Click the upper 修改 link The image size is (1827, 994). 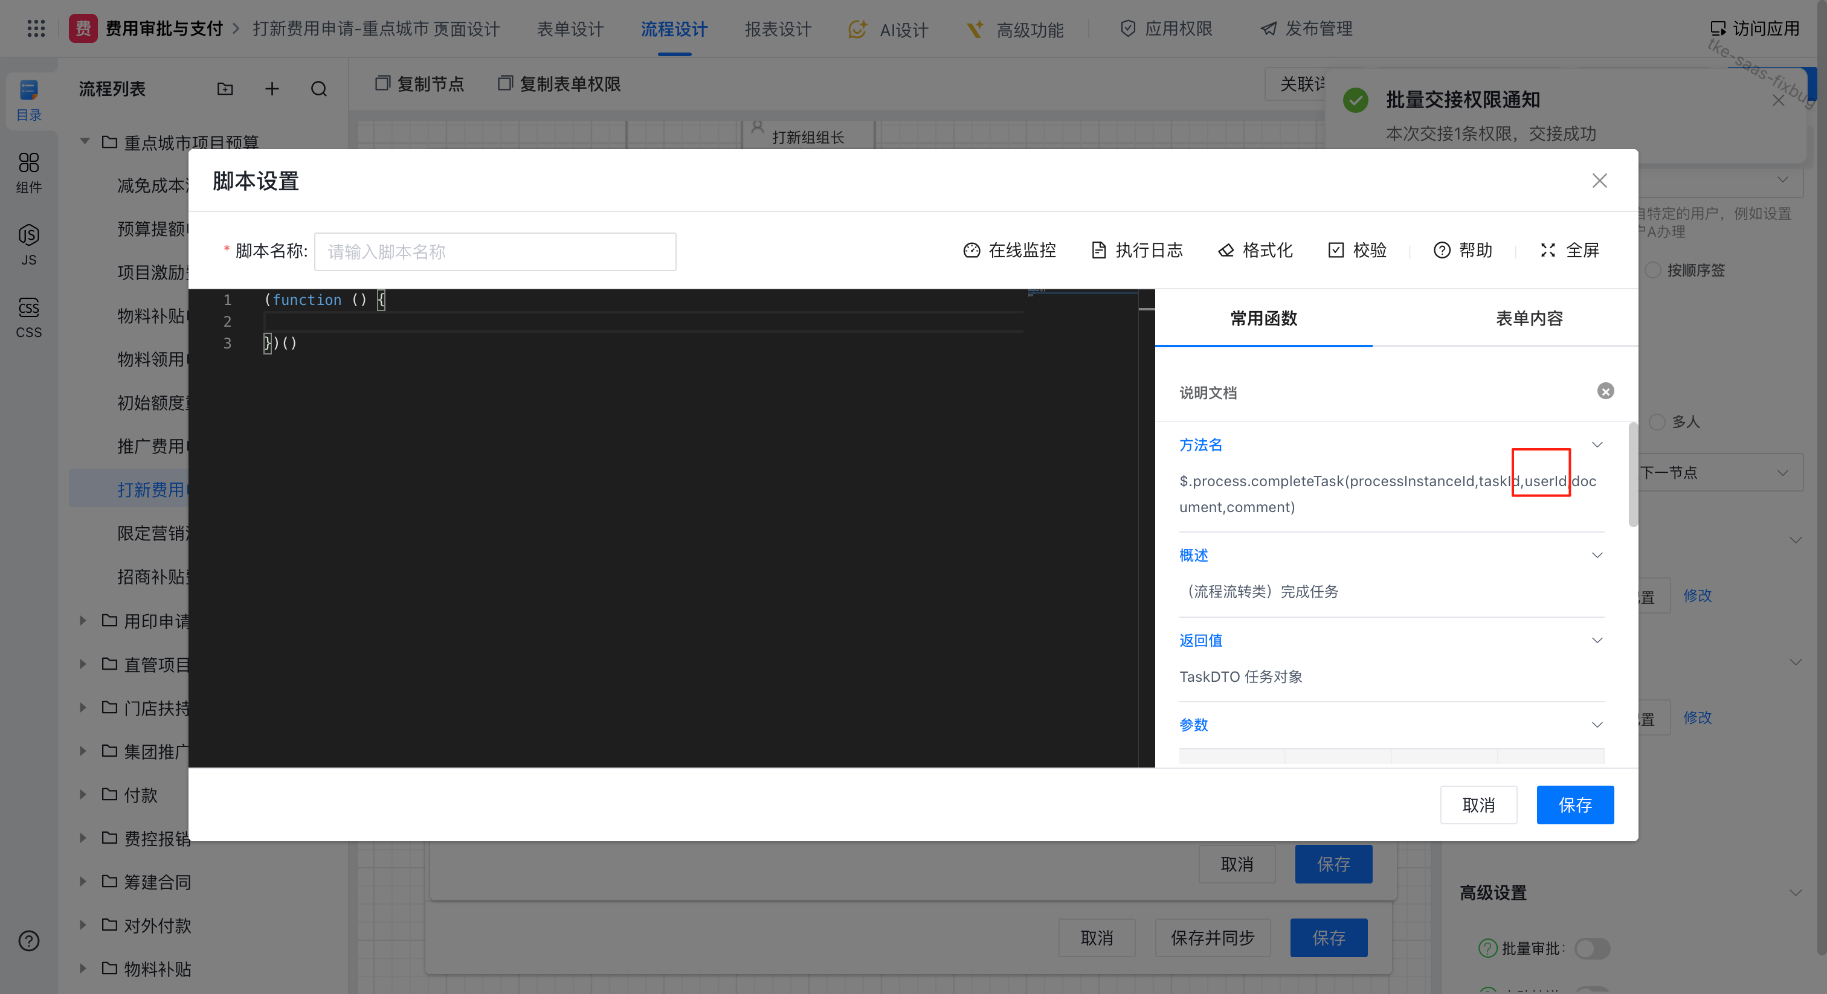[1696, 595]
